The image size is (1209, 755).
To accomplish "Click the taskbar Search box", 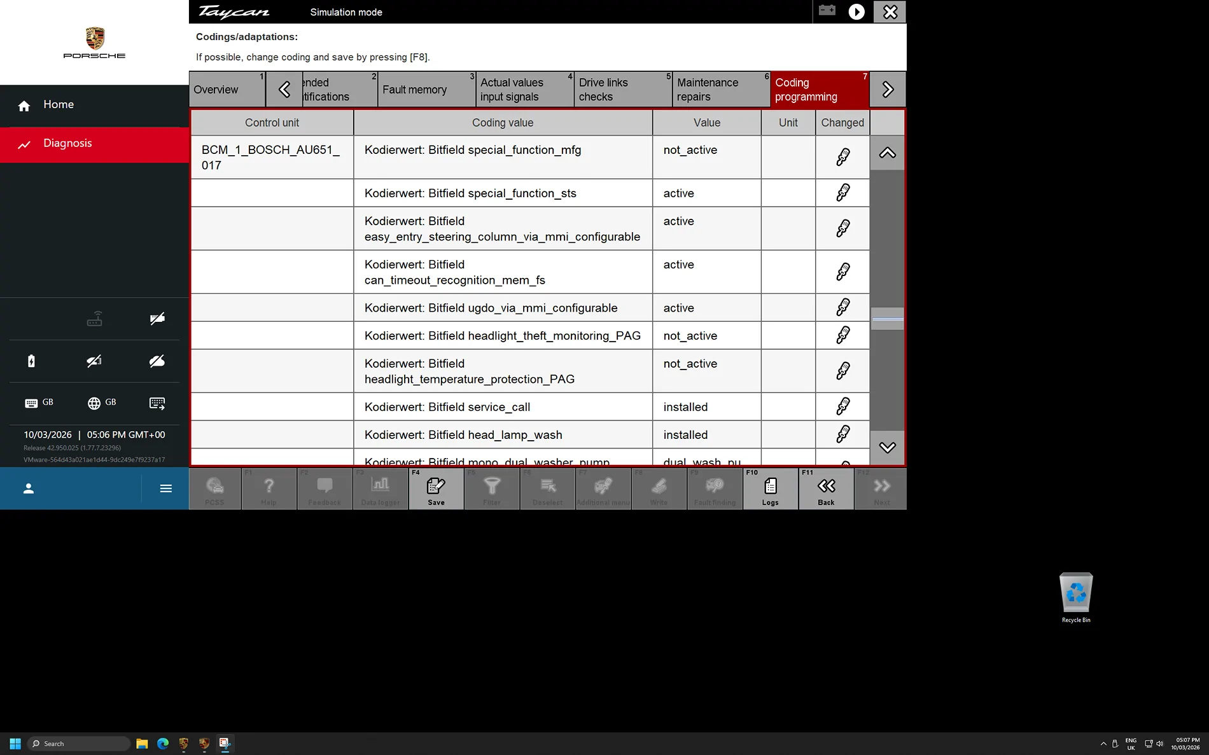I will 79,744.
